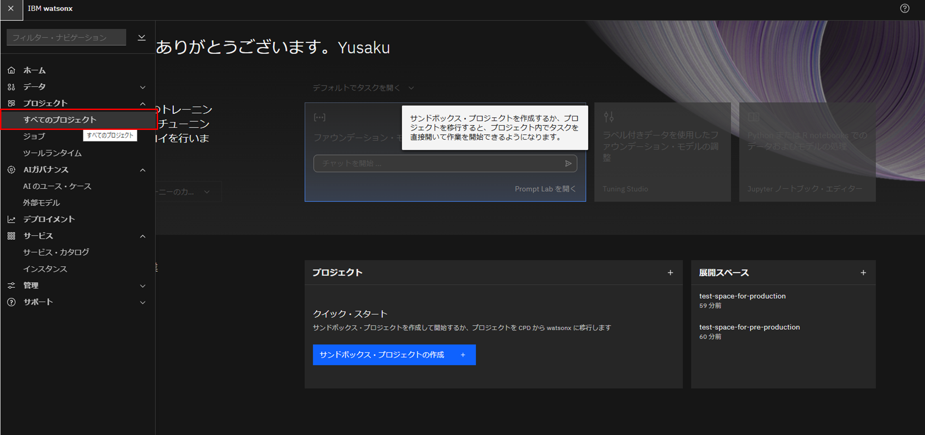Screen dimensions: 925x435
Task: Open the Tuning Studio card
Action: (x=662, y=152)
